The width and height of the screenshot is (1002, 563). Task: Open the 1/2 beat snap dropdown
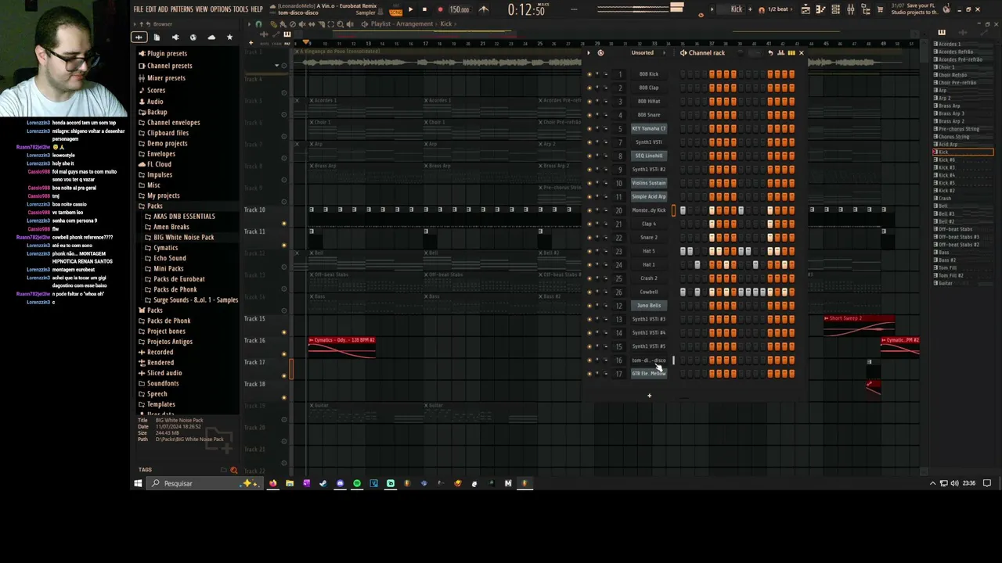(778, 9)
